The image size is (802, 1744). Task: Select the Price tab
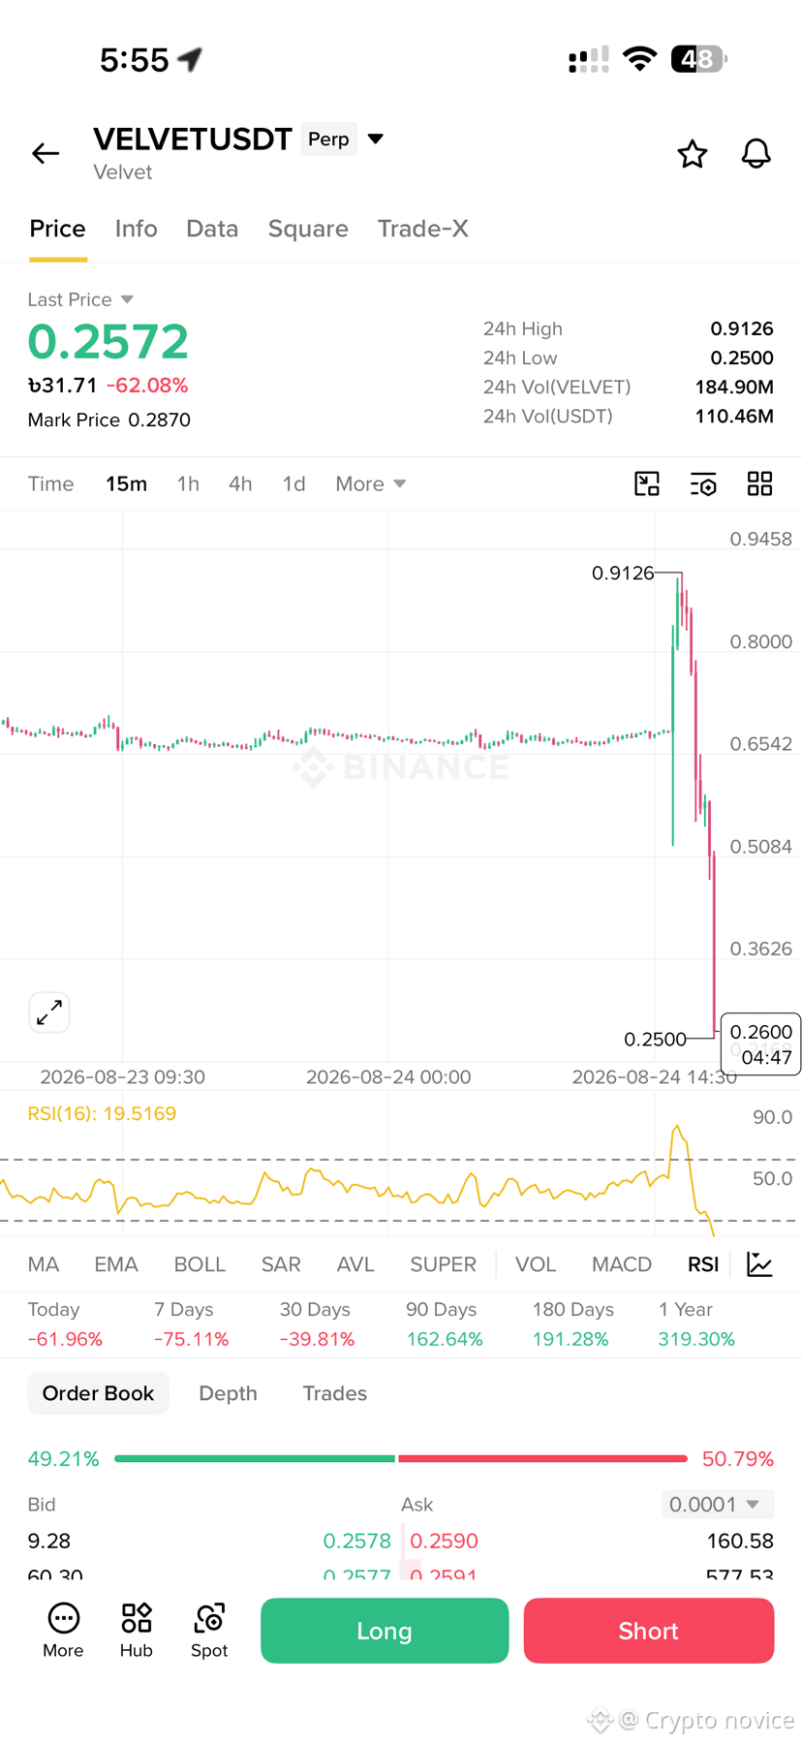coord(58,229)
